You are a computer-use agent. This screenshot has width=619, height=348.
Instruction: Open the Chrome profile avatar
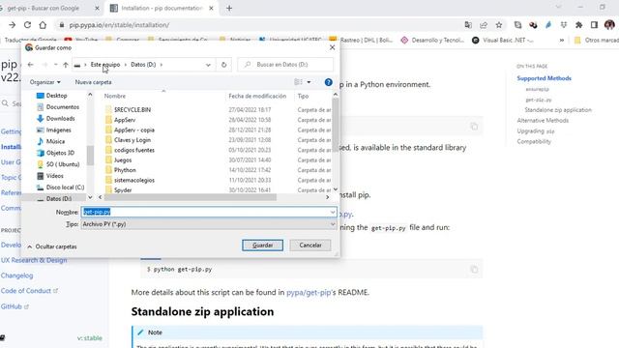coord(609,25)
